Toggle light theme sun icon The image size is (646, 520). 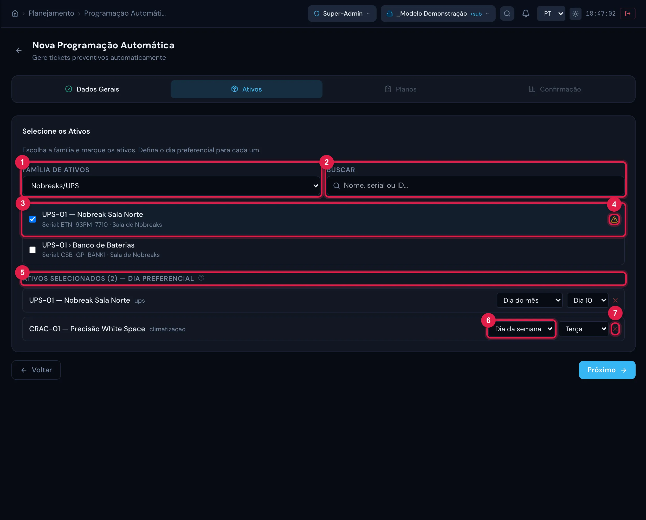[575, 14]
